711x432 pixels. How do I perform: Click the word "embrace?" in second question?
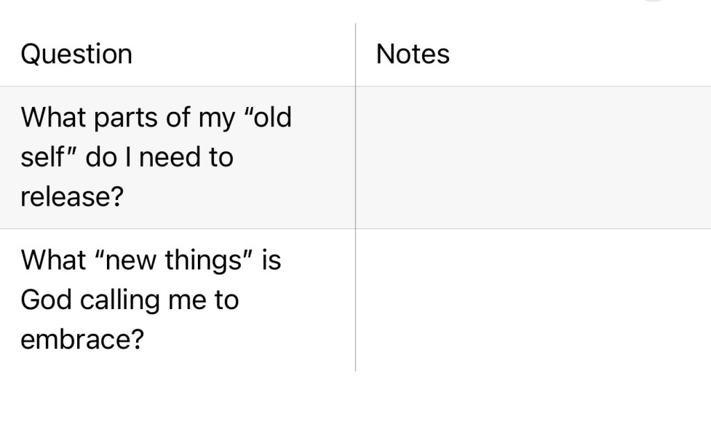[82, 340]
